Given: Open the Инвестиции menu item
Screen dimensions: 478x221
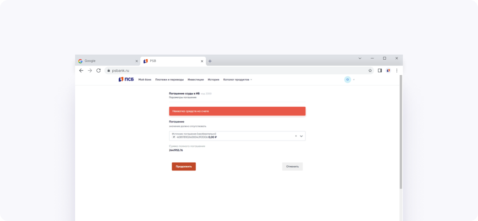Looking at the screenshot, I should click(196, 79).
